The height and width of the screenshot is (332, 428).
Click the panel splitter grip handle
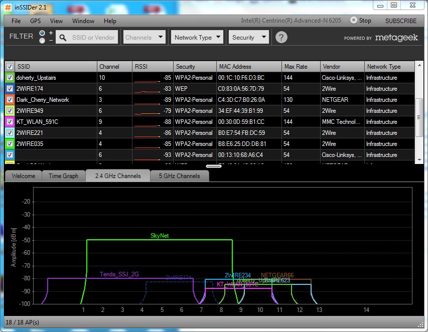coord(214,166)
